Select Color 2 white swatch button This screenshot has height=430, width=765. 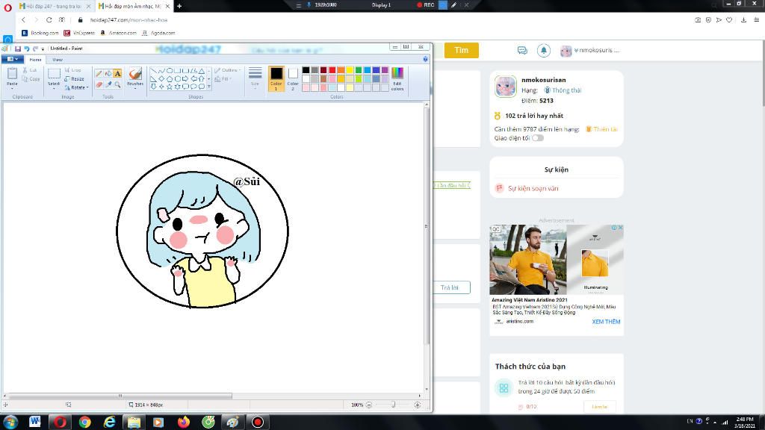point(293,79)
